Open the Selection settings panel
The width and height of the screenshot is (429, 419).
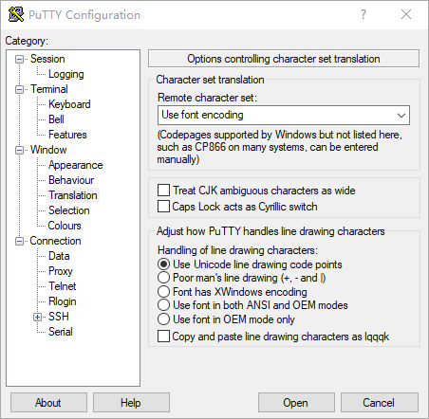click(68, 210)
